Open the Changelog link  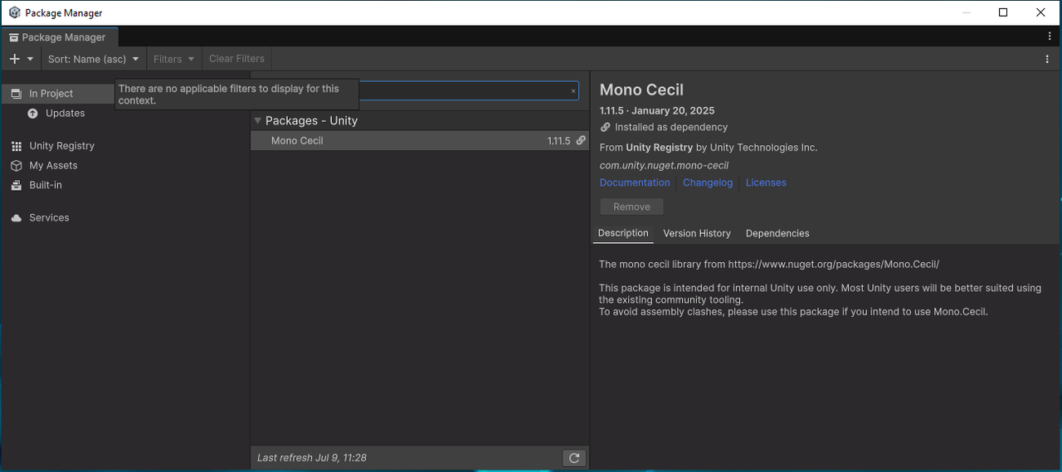[708, 182]
